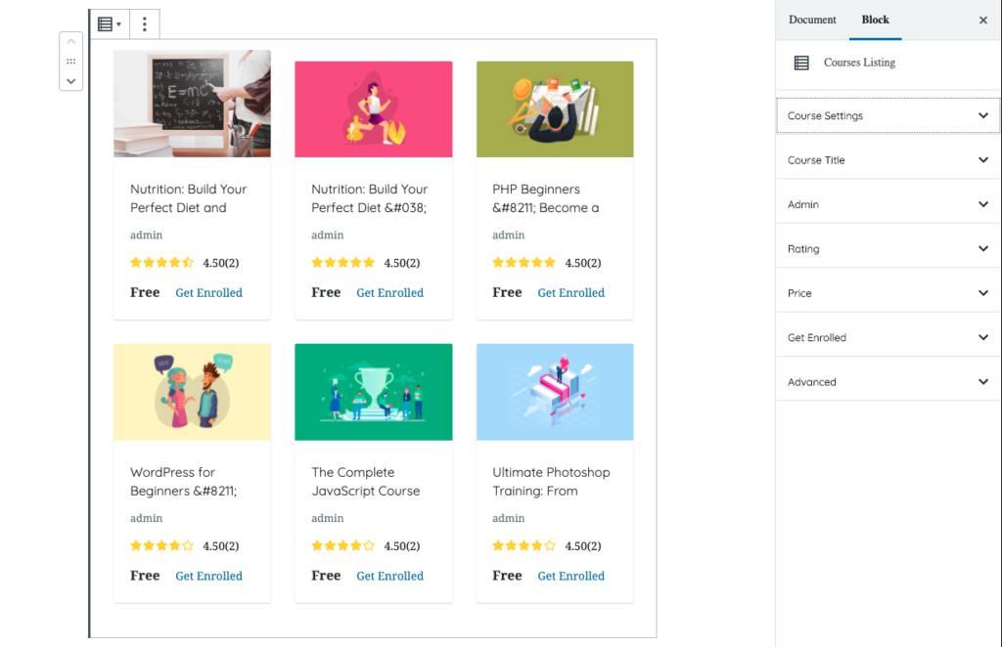
Task: Open title Nutrition: Build Your Perfect Diet and
Action: pyautogui.click(x=189, y=198)
